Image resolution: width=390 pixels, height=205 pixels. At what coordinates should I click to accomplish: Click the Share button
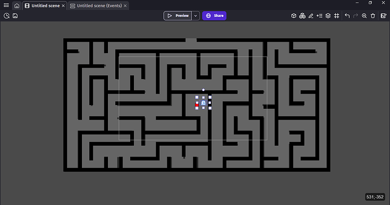[x=214, y=16]
